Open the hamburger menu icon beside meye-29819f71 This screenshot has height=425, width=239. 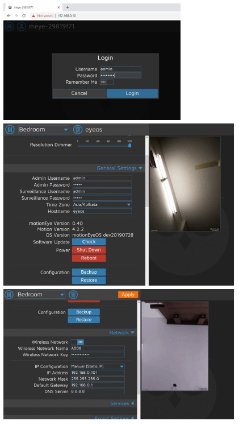(10, 26)
